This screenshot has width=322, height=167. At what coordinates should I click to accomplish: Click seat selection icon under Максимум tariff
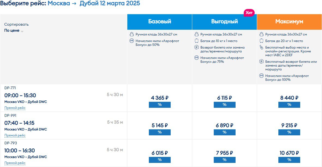pyautogui.click(x=261, y=47)
